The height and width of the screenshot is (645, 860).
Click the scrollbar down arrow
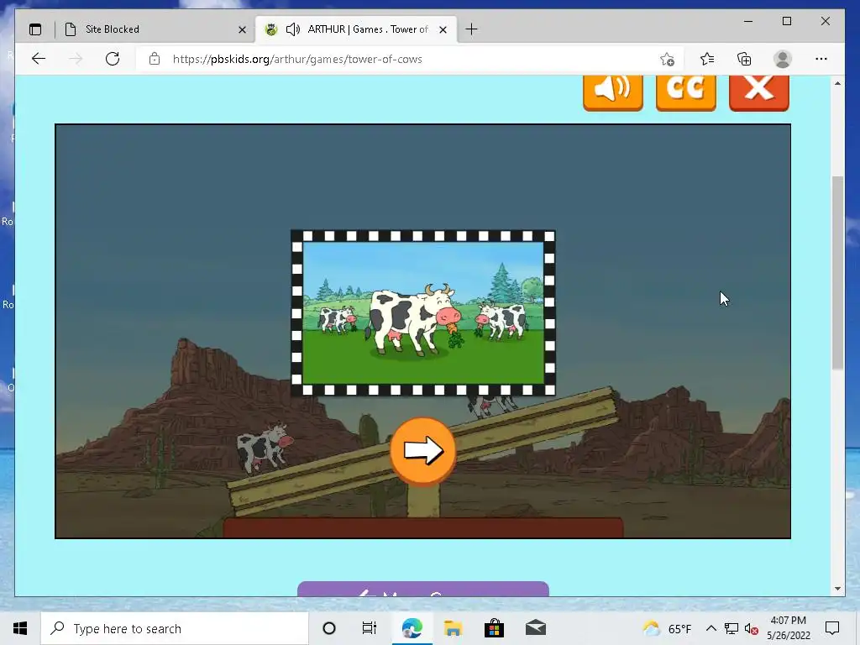point(837,589)
